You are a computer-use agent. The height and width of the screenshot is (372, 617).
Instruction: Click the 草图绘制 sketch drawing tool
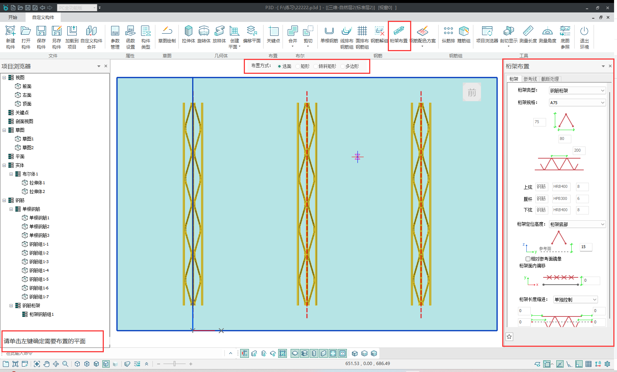pos(167,35)
